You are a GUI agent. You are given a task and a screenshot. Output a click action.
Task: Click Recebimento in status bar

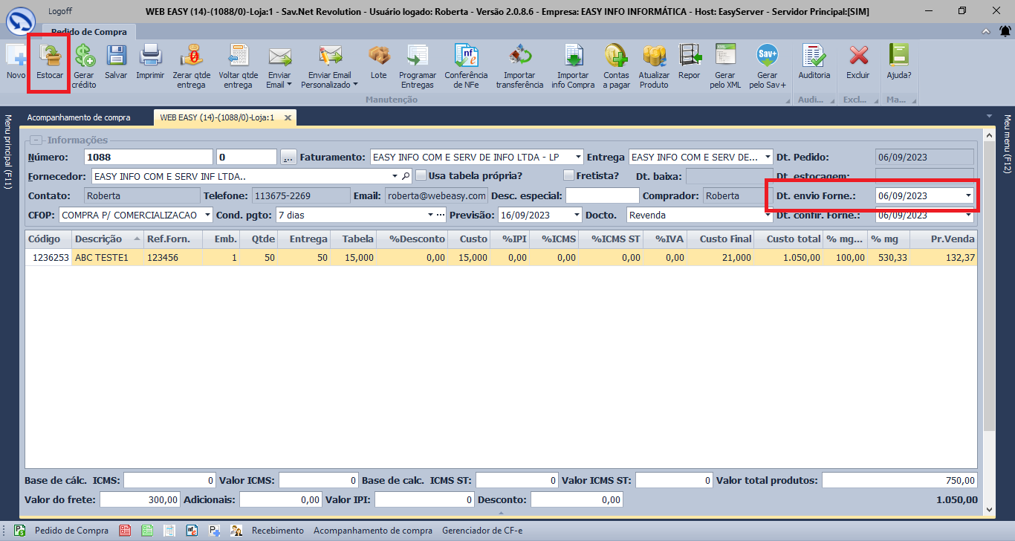tap(278, 531)
